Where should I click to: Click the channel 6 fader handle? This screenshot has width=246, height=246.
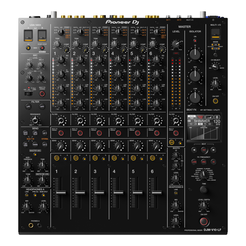(157, 192)
